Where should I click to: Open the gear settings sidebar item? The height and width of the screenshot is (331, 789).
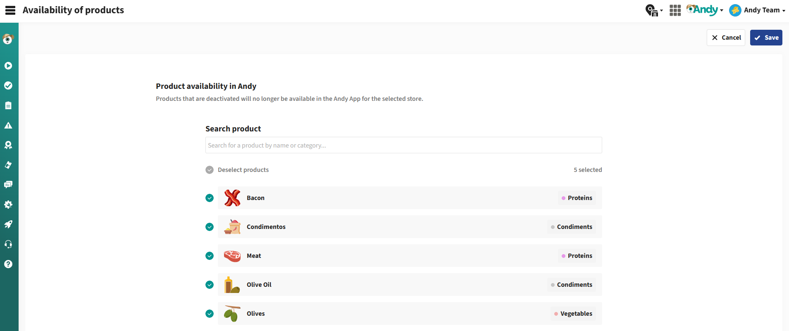(x=8, y=205)
